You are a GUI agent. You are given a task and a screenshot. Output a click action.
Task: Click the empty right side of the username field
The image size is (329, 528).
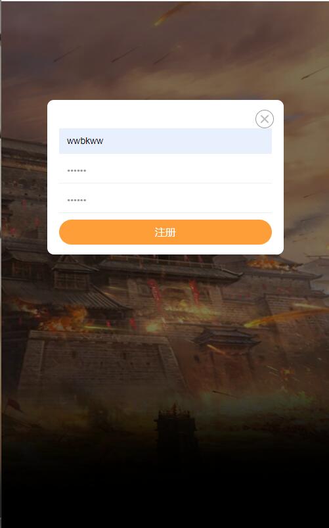tap(219, 141)
